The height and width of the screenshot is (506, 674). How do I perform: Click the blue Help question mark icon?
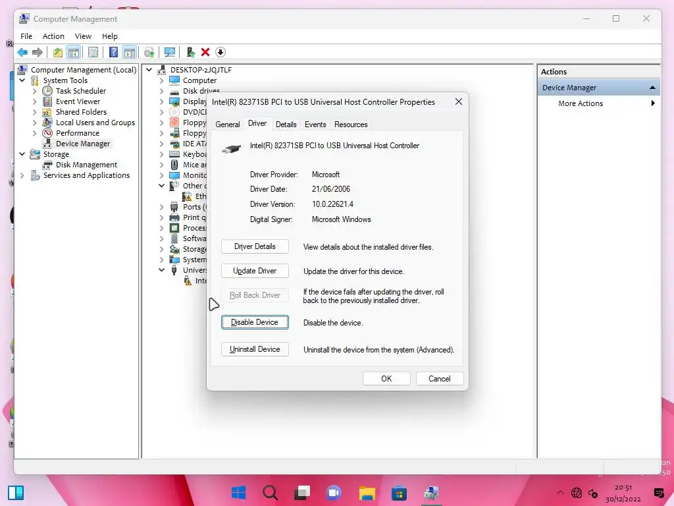click(113, 53)
